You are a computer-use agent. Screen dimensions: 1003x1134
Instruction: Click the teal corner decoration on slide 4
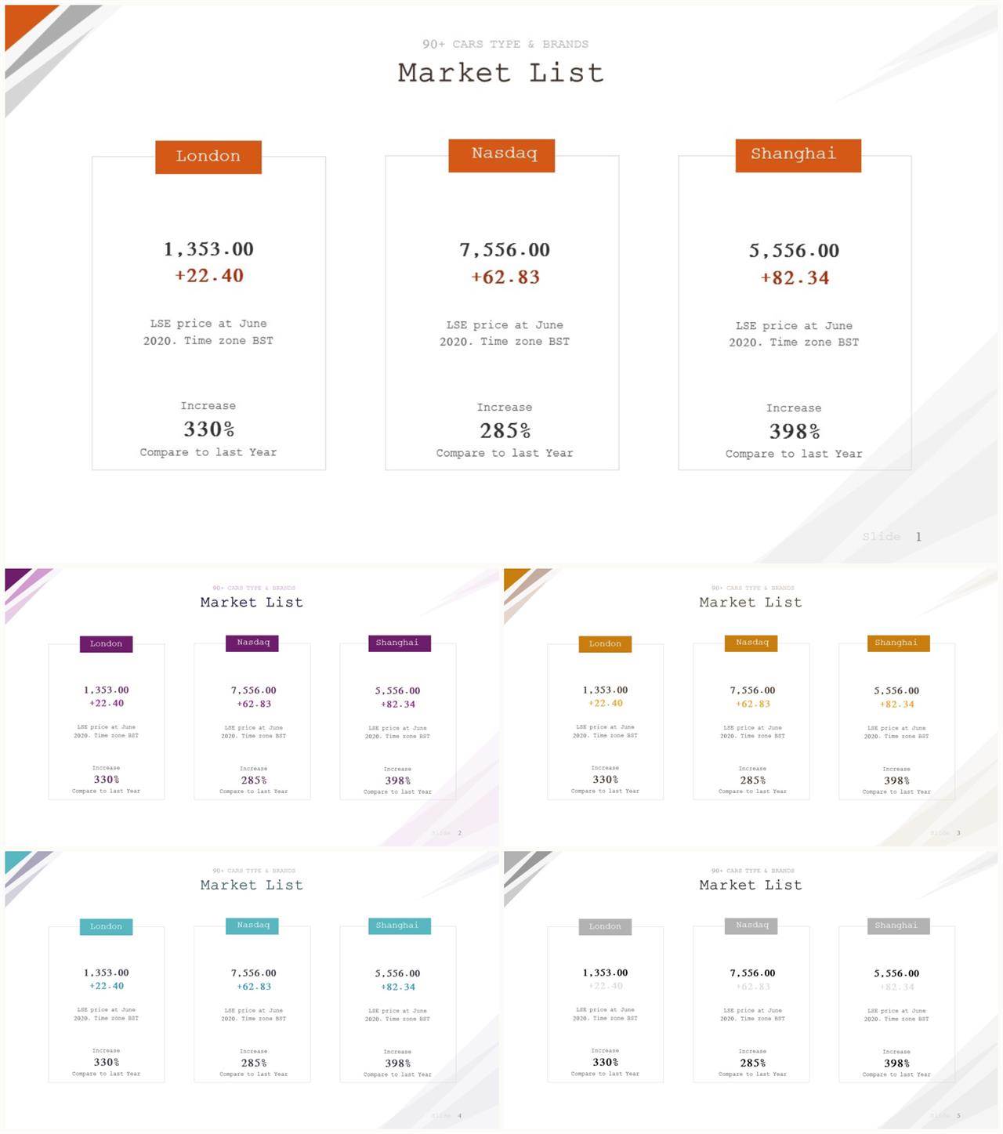[17, 861]
